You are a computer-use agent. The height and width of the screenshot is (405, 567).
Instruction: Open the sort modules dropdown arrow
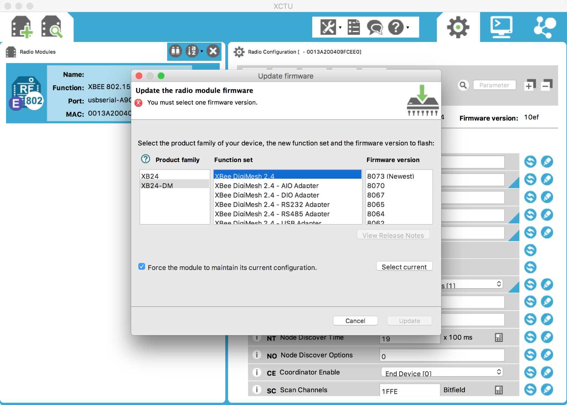click(x=201, y=51)
